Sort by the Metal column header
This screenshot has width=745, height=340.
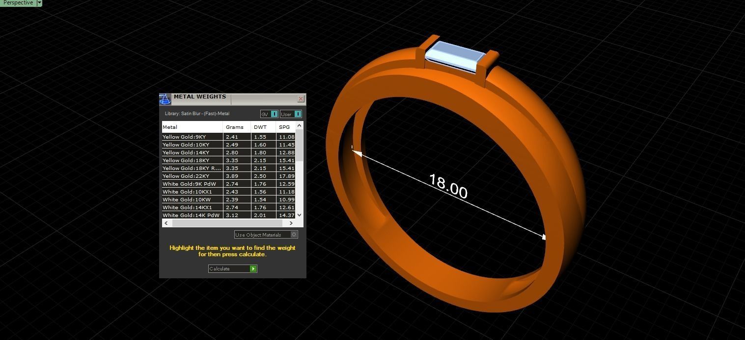192,127
